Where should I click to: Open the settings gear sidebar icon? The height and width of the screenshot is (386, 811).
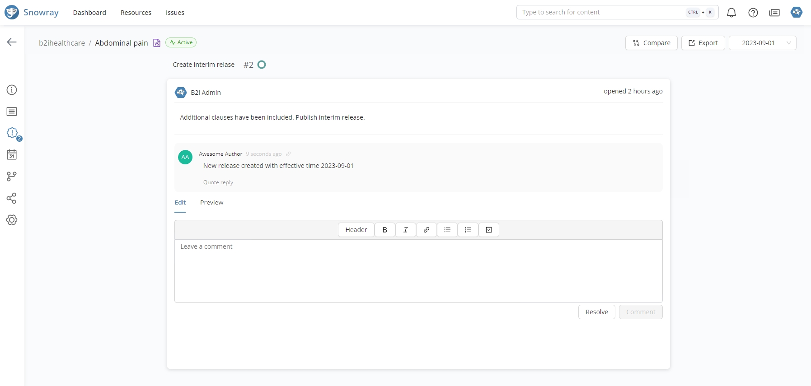[12, 220]
